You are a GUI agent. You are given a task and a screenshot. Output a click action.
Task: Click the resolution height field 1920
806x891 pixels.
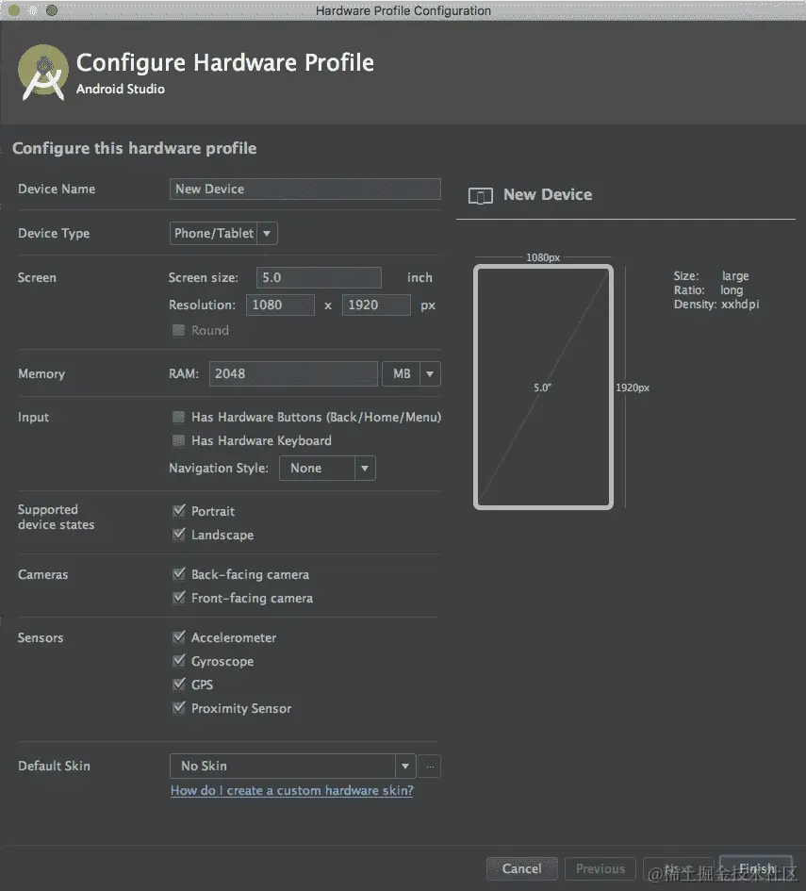click(x=376, y=305)
